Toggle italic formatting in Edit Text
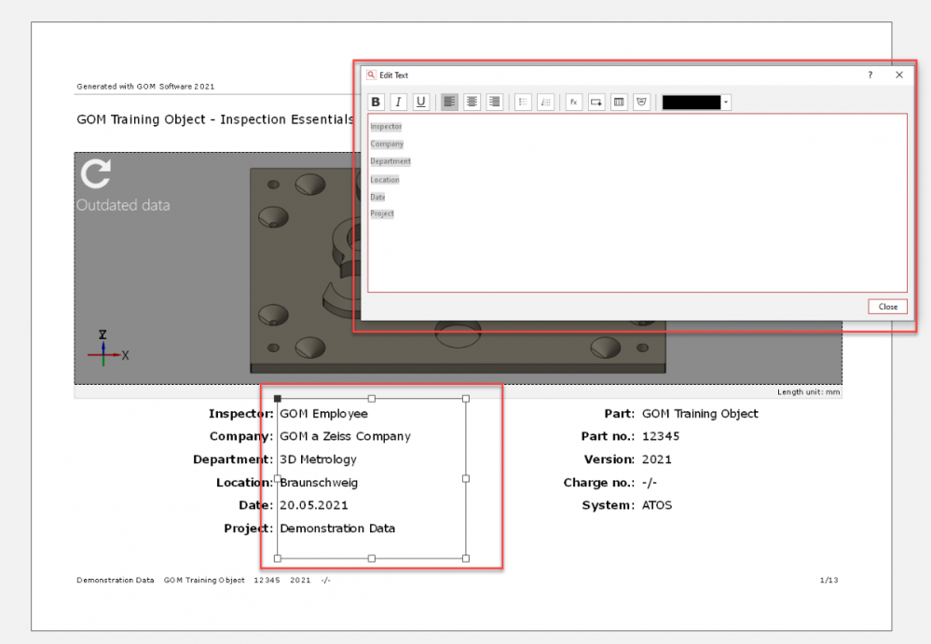 [x=398, y=103]
